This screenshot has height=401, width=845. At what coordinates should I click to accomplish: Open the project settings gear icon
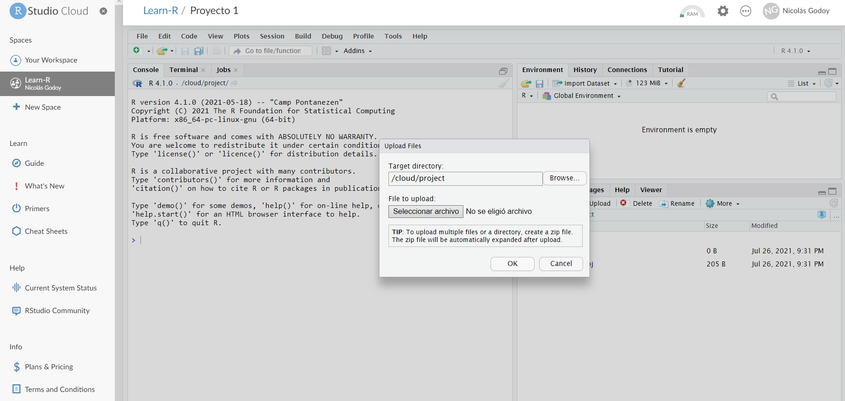click(x=722, y=11)
